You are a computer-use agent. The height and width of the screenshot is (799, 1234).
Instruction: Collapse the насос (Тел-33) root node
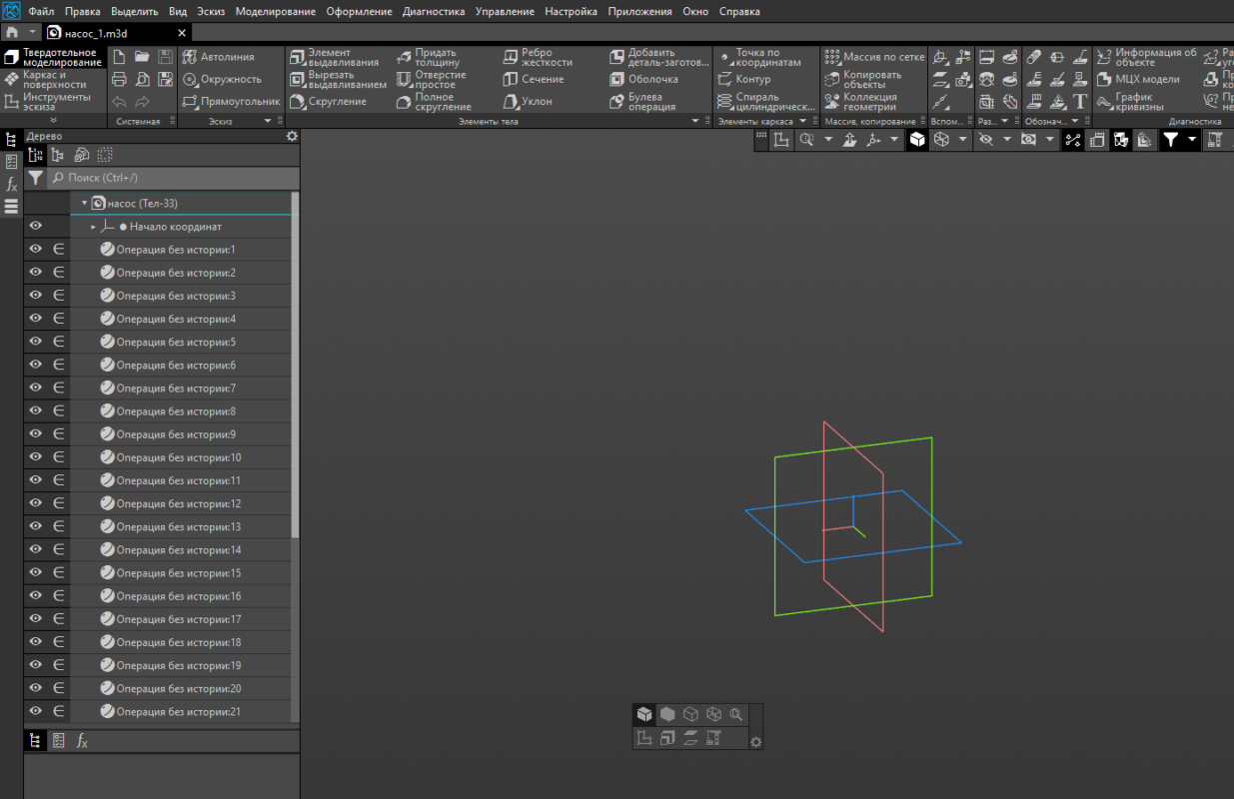click(x=84, y=203)
